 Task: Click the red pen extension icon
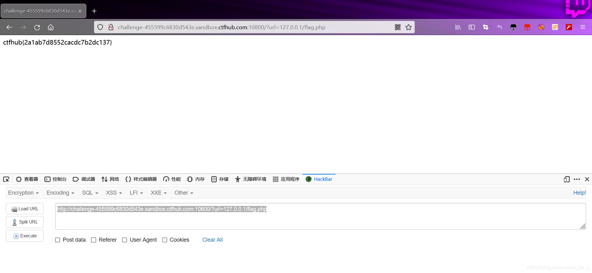pyautogui.click(x=569, y=27)
